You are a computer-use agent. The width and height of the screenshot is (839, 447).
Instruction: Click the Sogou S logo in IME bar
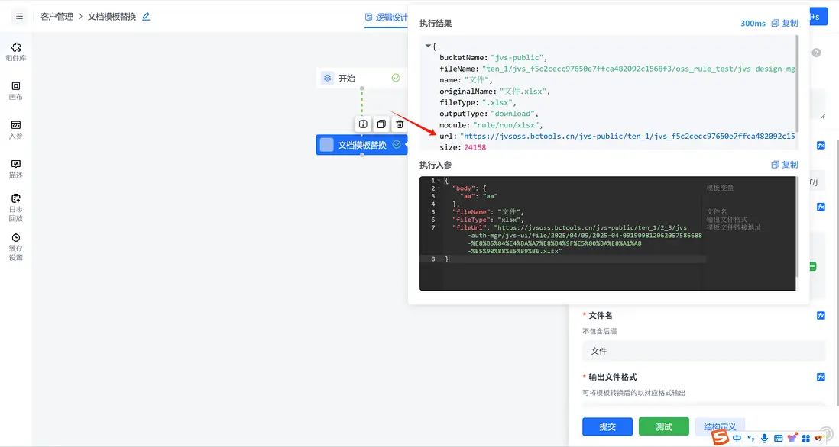click(x=721, y=437)
